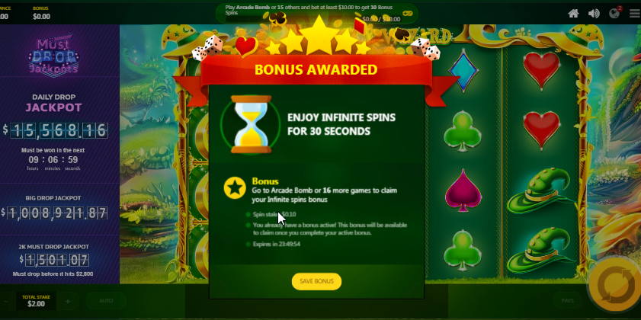Screen dimensions: 641x320
Task: Click the yellow star Bonus icon
Action: pos(235,188)
